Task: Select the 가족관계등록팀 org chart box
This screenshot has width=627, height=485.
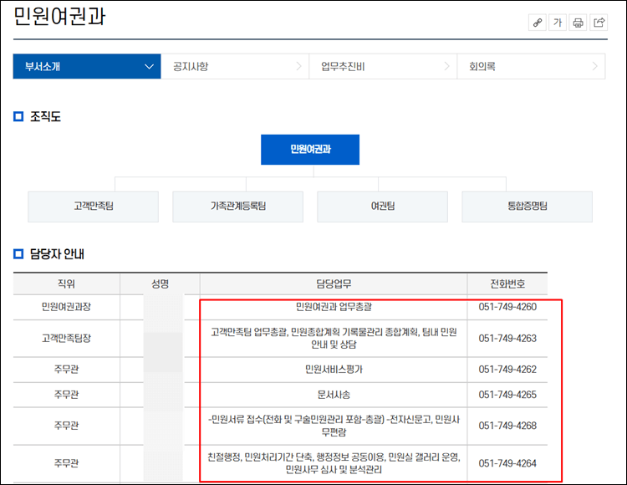Action: point(238,207)
